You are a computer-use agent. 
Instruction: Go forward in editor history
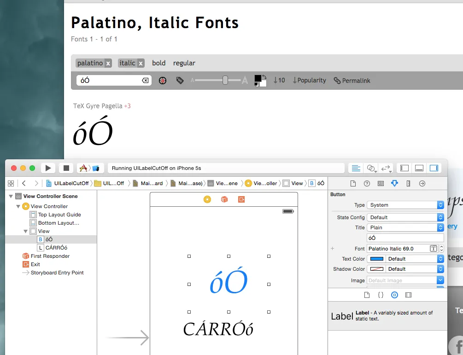(x=36, y=183)
